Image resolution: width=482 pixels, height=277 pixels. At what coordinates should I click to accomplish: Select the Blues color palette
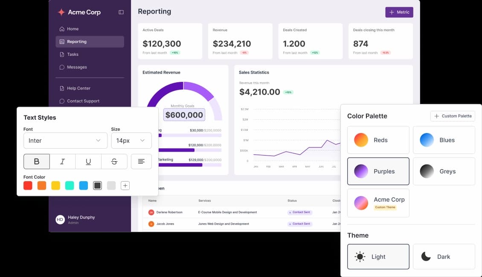click(x=444, y=140)
